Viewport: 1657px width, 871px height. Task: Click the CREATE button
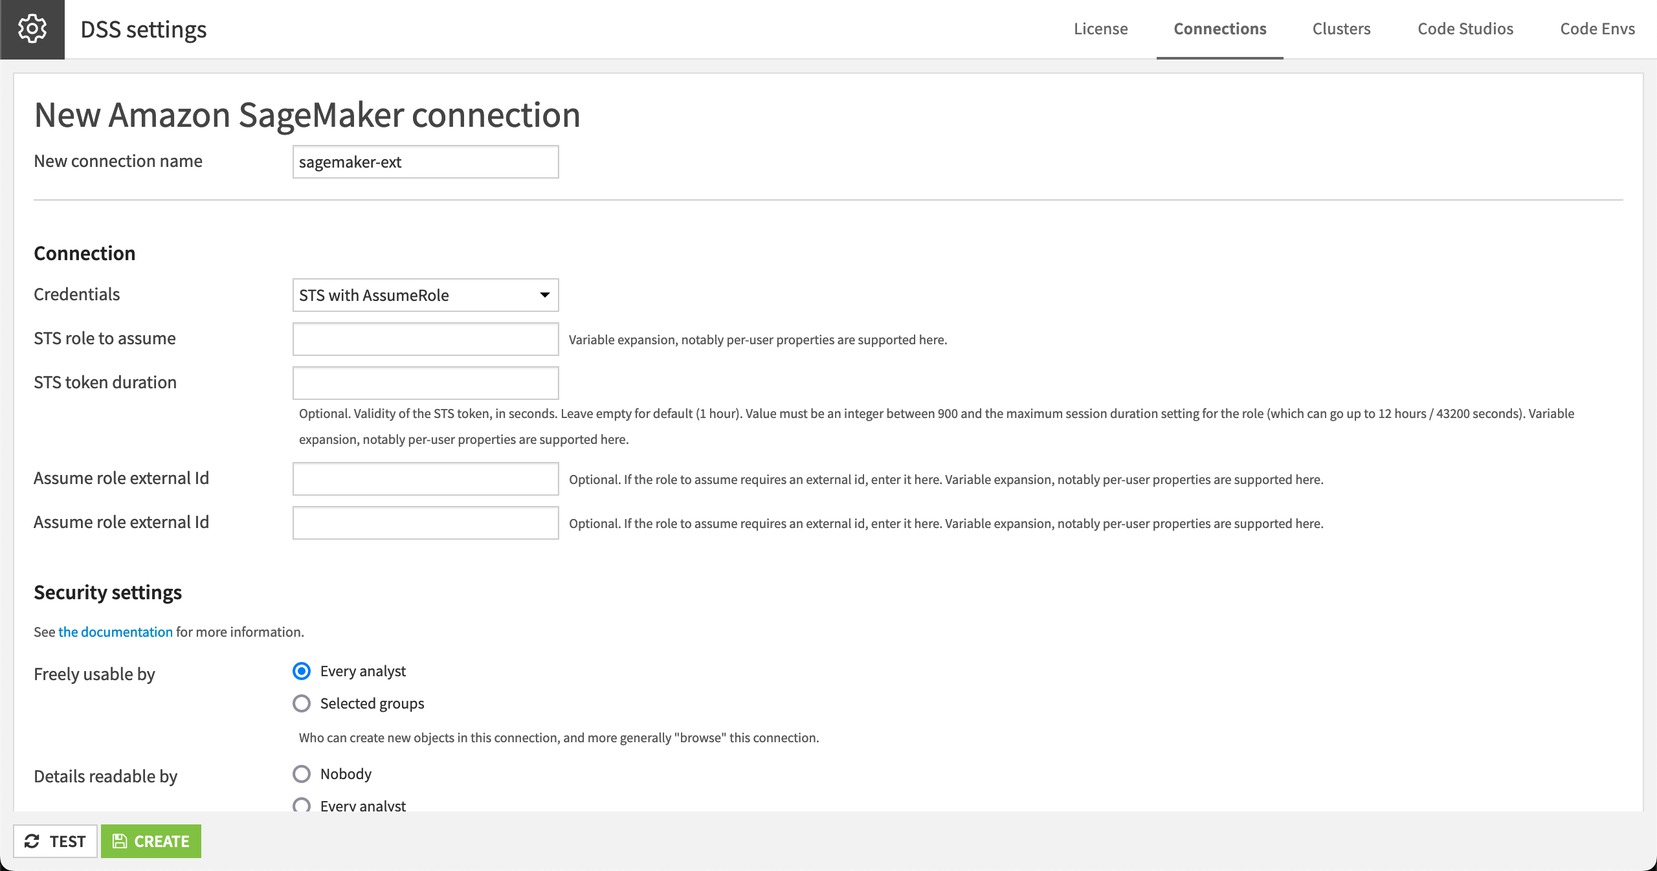[151, 841]
